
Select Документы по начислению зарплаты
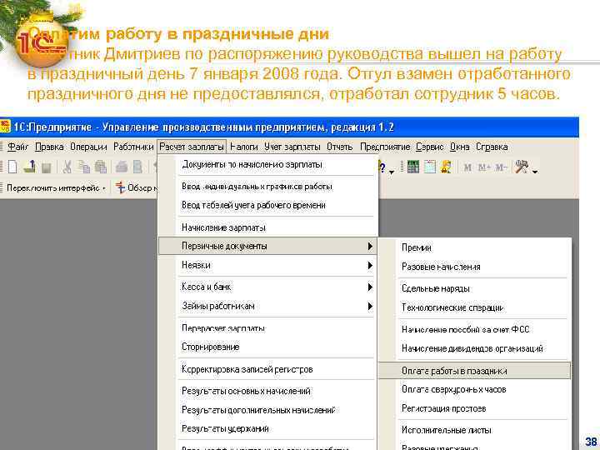coord(267,165)
